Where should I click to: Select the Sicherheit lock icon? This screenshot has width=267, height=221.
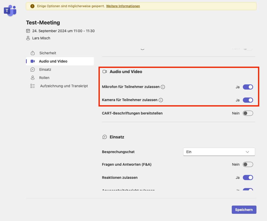click(x=33, y=53)
